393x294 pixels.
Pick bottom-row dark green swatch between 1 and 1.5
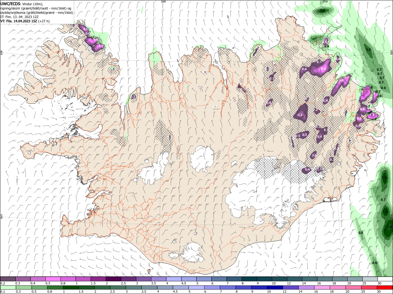pos(71,287)
